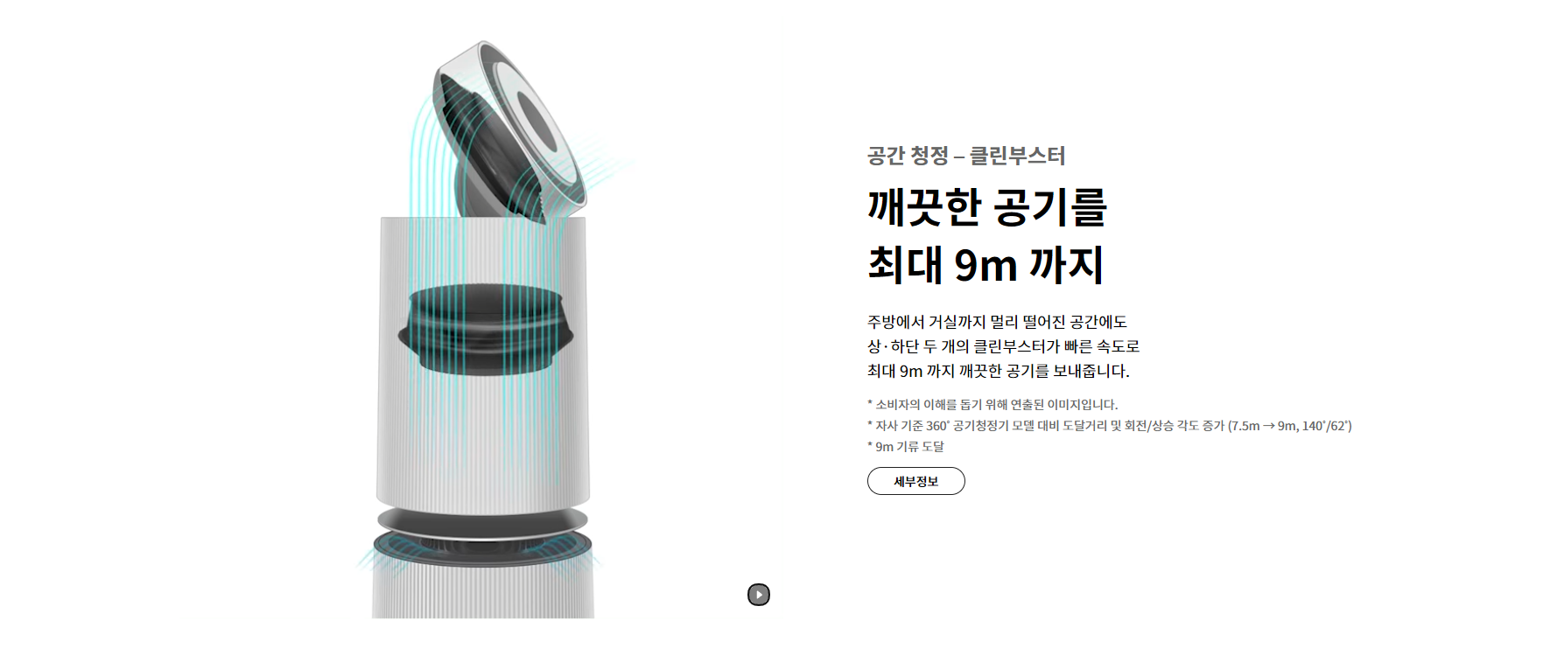Click the 상·하단 두 개의 클린부스터 line
Viewport: 1550px width, 662px height.
(x=1003, y=346)
